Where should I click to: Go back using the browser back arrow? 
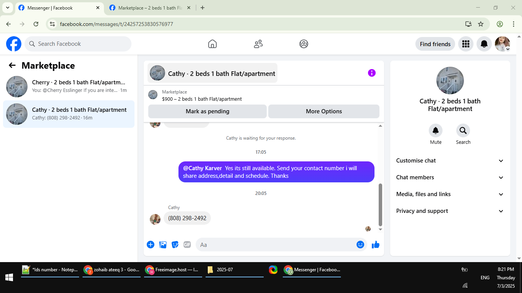pos(8,24)
